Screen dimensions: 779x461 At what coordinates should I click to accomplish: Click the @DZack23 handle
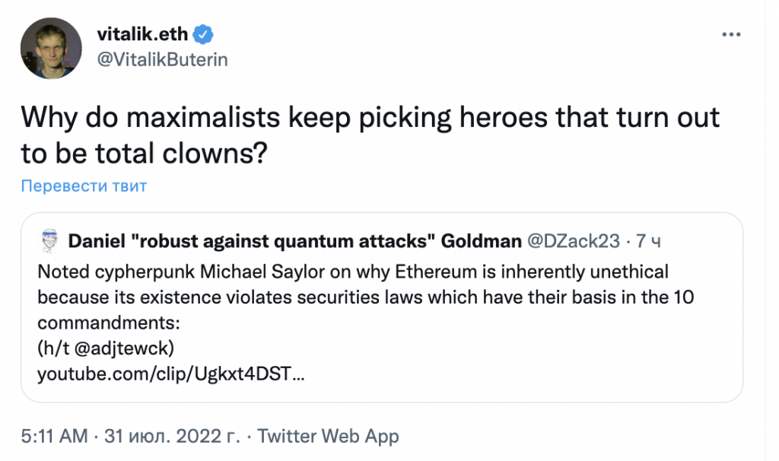click(x=574, y=241)
